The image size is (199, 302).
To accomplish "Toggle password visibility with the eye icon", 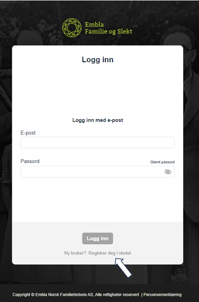I will [x=168, y=171].
